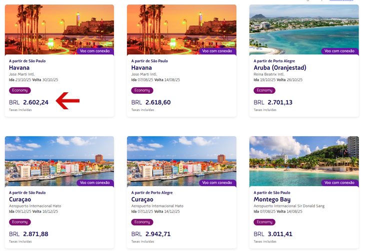Screen dimensions: 365x251
Task: Open the Aruba beach photo
Action: [304, 29]
